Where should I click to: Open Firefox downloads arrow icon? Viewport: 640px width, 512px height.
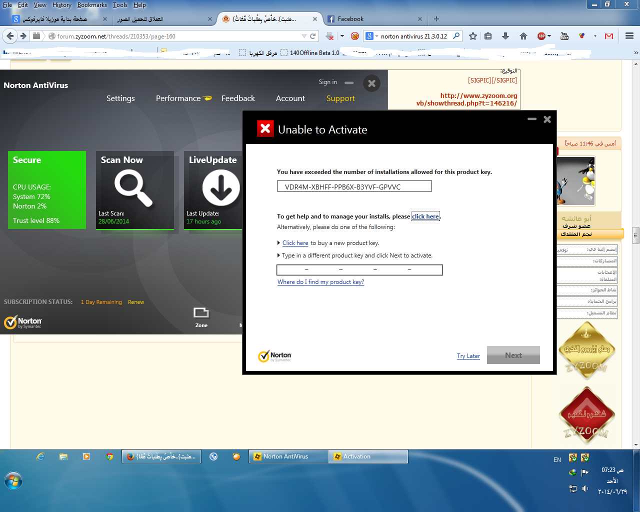[505, 36]
